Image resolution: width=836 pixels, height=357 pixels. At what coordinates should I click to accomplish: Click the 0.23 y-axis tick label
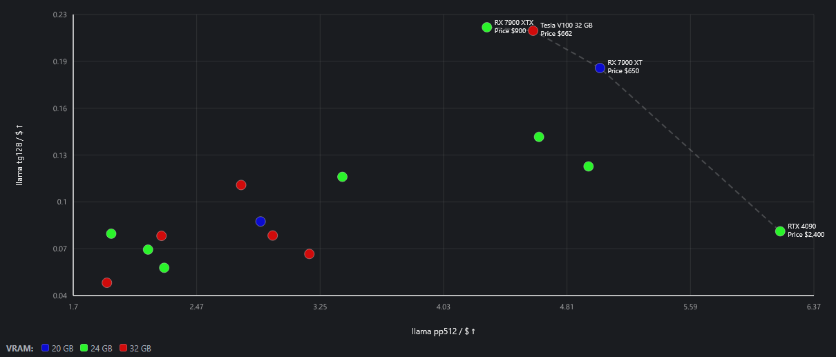(59, 15)
